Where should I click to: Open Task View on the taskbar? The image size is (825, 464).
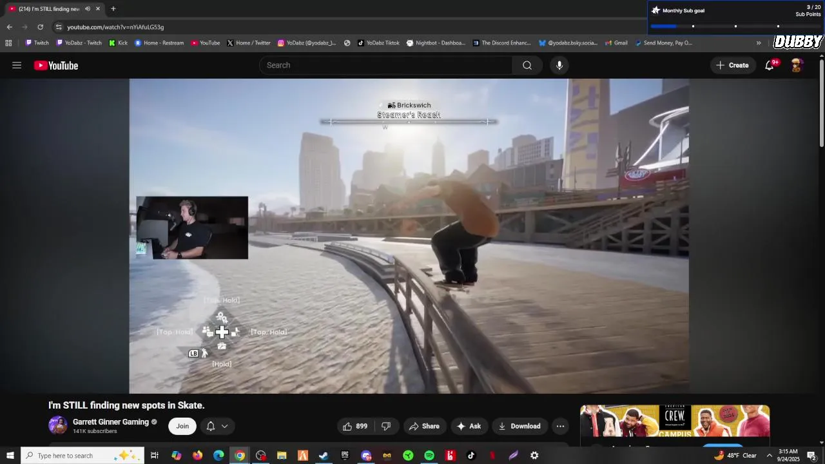[x=155, y=456]
